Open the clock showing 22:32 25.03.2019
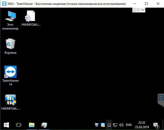Image resolution: width=164 pixels, height=130 pixels. tap(142, 125)
